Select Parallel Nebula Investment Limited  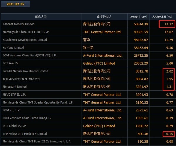pos(25,71)
